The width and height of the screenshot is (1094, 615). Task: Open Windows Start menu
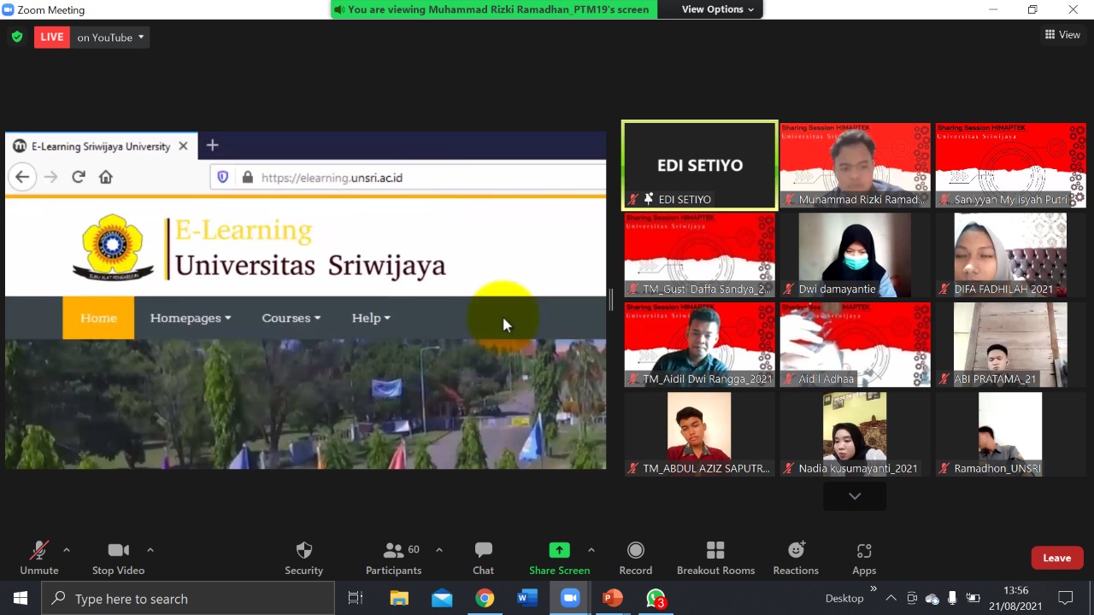21,599
